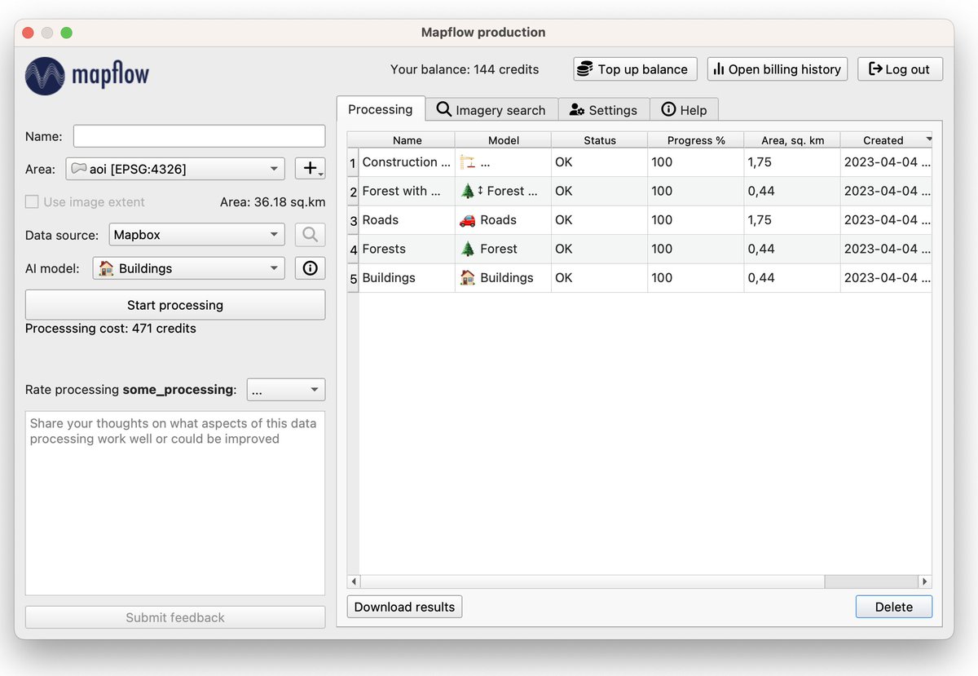Click created date in Construction row
The width and height of the screenshot is (978, 676).
pyautogui.click(x=886, y=162)
